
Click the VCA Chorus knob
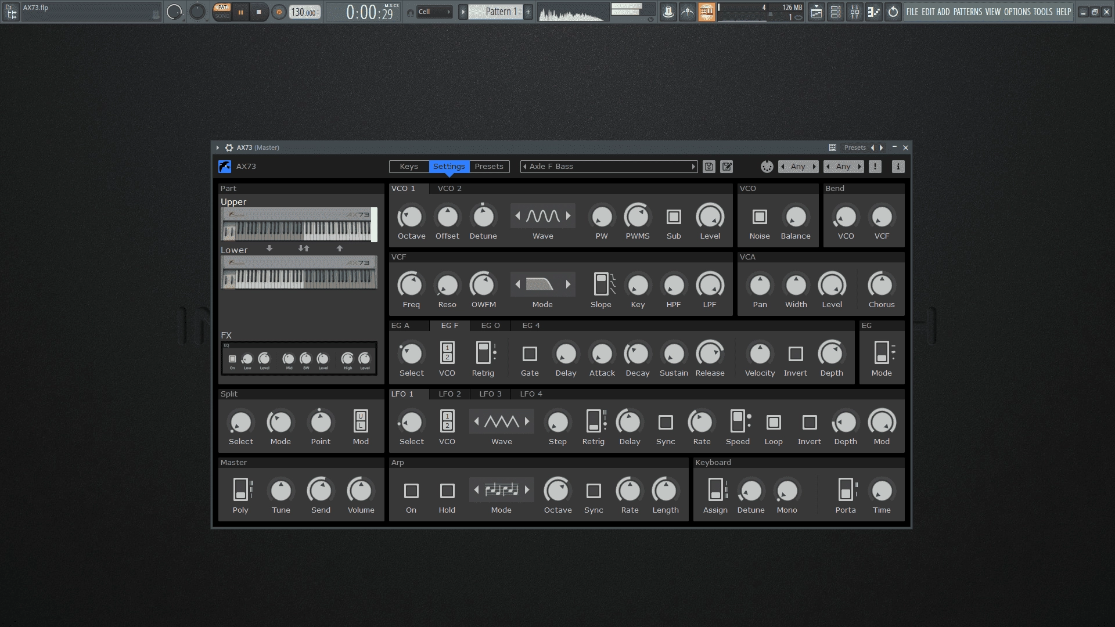882,285
